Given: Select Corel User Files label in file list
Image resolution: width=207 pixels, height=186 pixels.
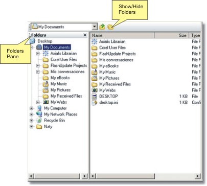Looking at the screenshot, I should point(112,48).
